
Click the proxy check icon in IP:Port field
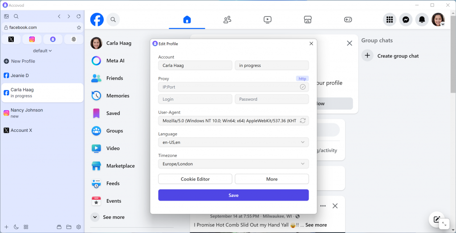pyautogui.click(x=303, y=87)
